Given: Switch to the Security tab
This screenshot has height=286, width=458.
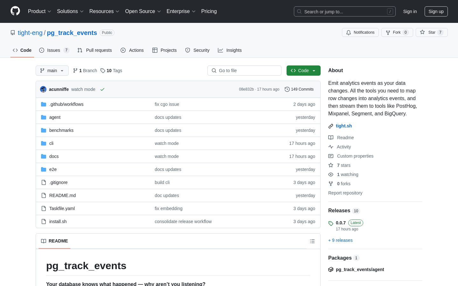Looking at the screenshot, I should [x=198, y=50].
